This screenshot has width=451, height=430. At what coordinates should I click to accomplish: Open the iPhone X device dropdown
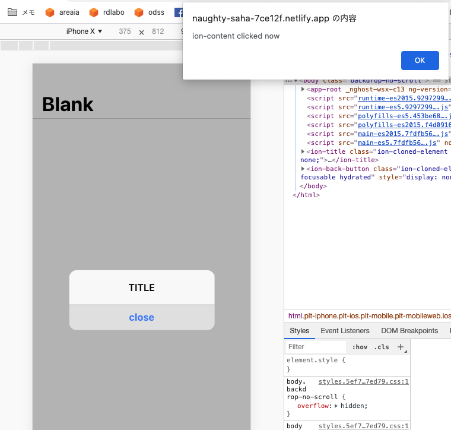(84, 31)
